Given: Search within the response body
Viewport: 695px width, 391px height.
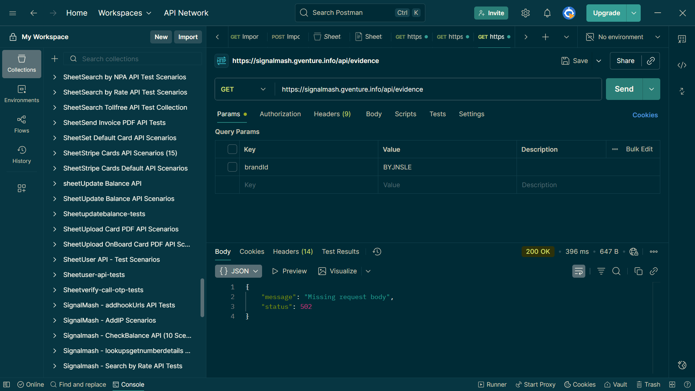Looking at the screenshot, I should point(616,271).
